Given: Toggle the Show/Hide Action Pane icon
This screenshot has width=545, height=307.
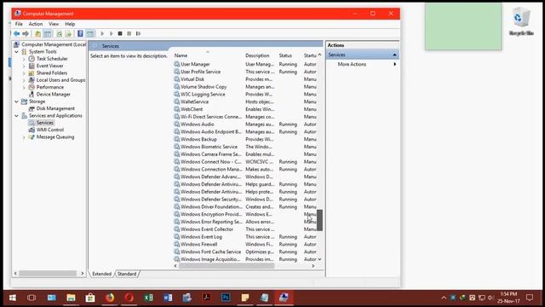Looking at the screenshot, I should (90, 34).
